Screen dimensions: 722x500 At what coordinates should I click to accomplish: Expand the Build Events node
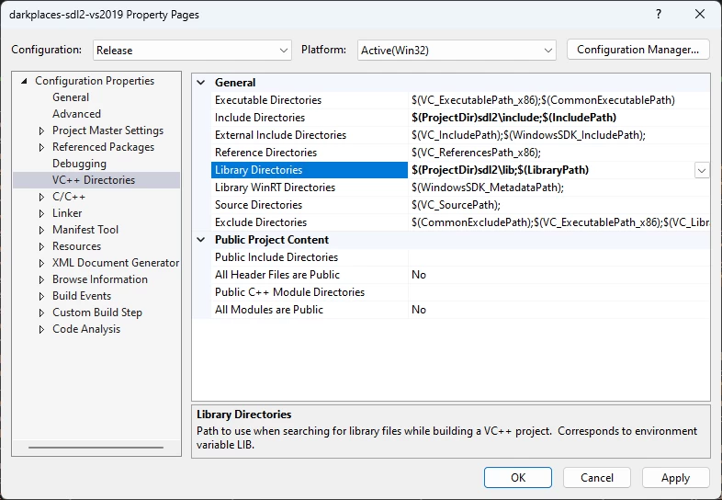[41, 296]
